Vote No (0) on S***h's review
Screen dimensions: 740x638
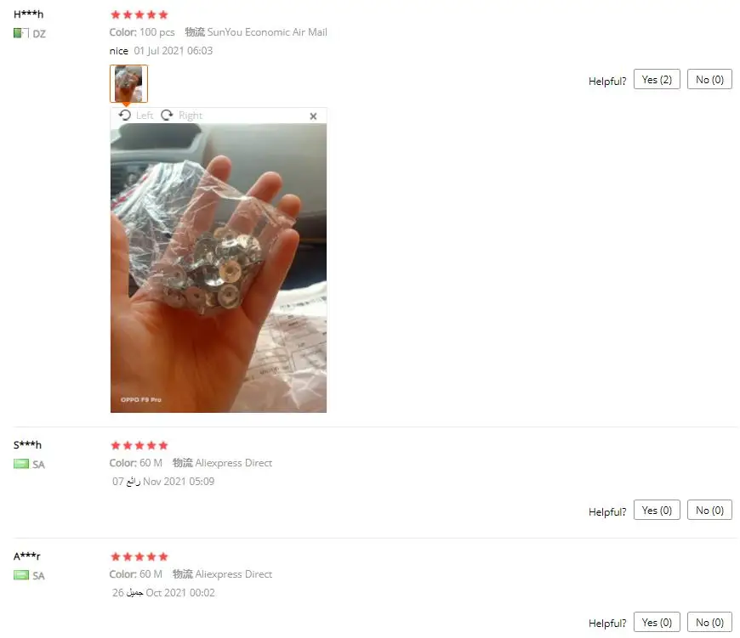pos(709,511)
